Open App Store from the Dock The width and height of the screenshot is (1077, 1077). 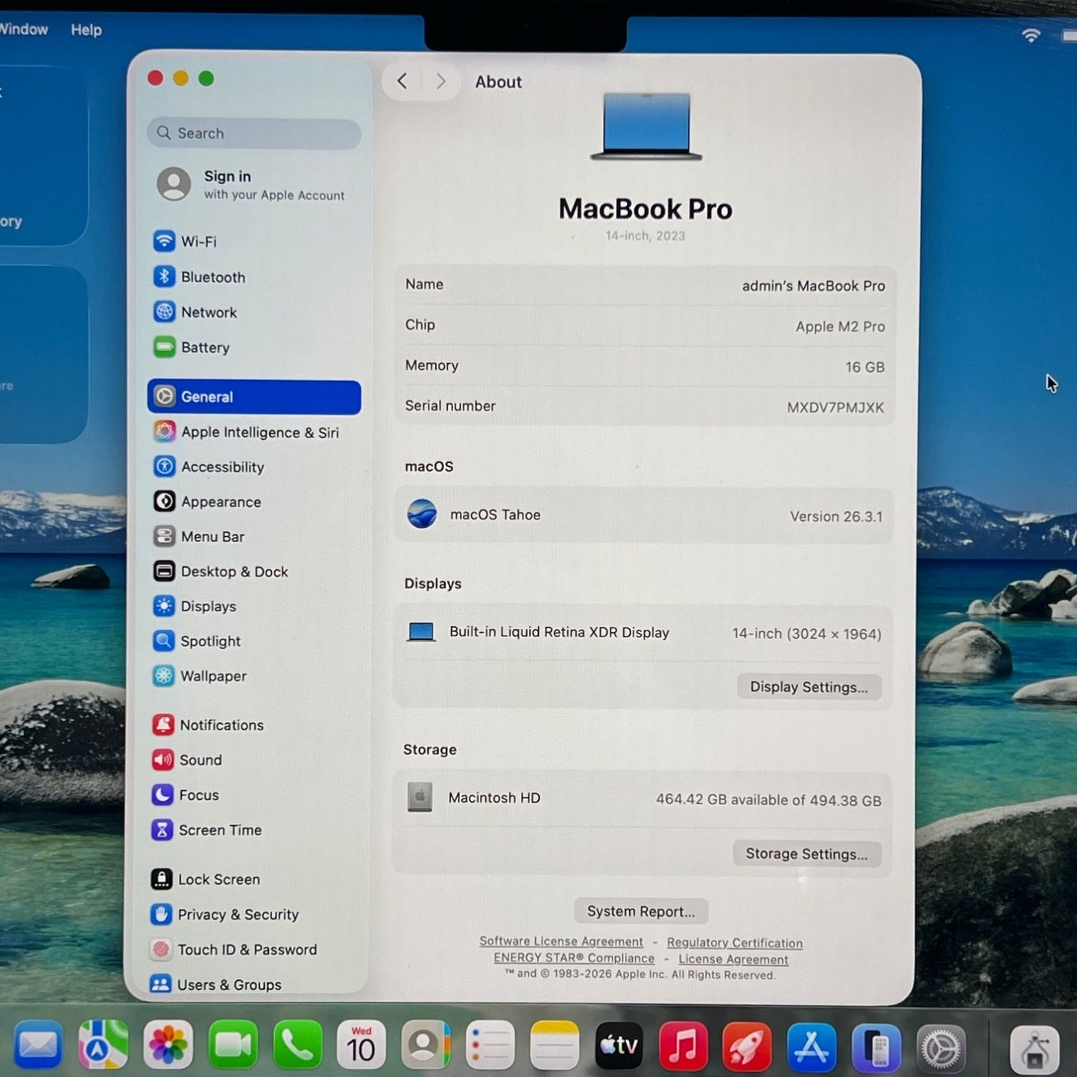[x=811, y=1046]
